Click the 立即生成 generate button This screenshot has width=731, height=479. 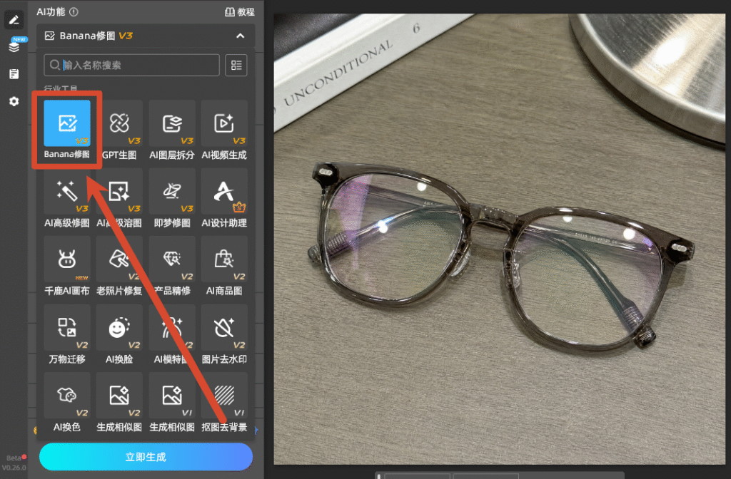[146, 457]
